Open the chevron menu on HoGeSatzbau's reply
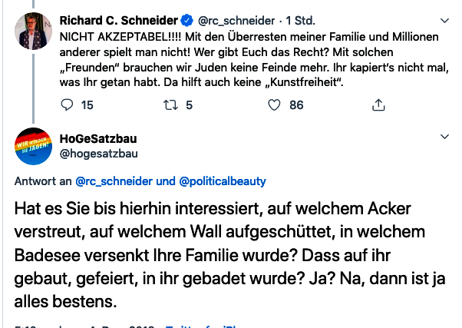This screenshot has height=328, width=462. (444, 137)
